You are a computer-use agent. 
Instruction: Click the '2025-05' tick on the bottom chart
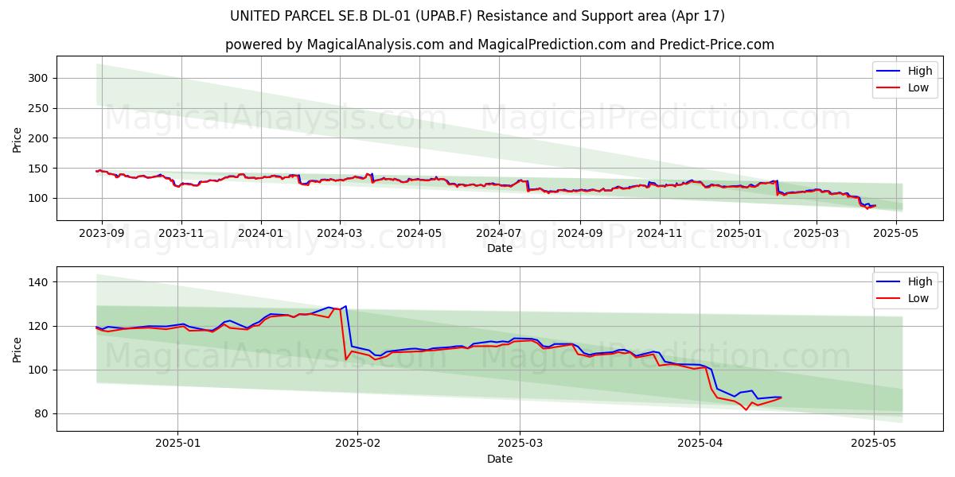874,444
